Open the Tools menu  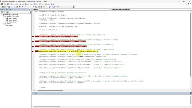coord(36,4)
